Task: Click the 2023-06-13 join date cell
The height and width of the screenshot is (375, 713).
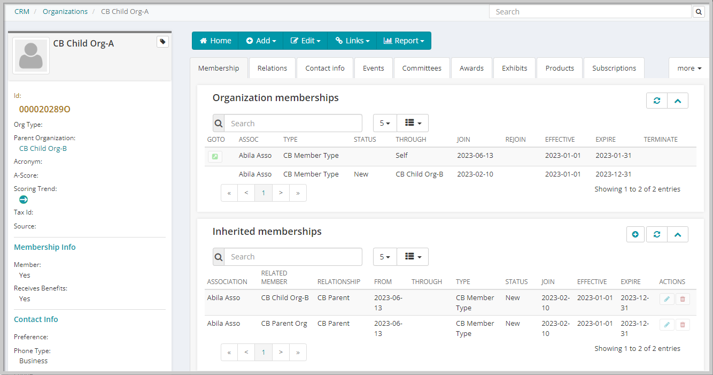Action: (475, 155)
